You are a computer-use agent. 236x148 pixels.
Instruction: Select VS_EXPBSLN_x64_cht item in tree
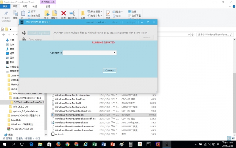click(22, 129)
